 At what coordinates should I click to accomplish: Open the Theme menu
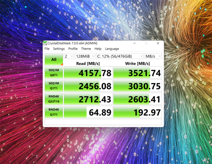86,49
